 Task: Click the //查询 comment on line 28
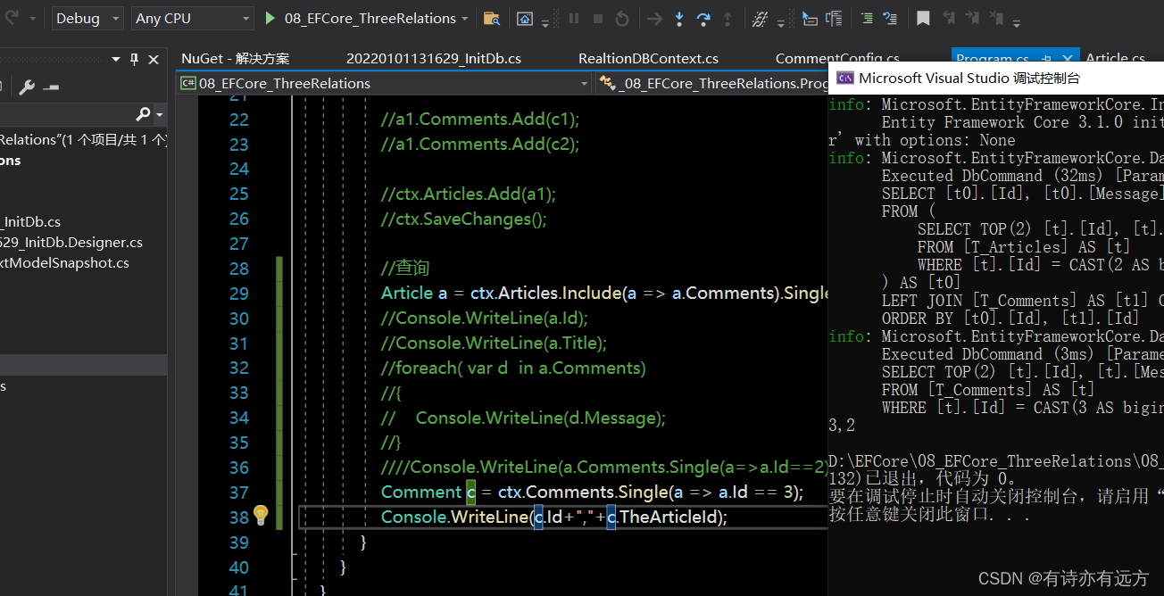[x=405, y=269]
